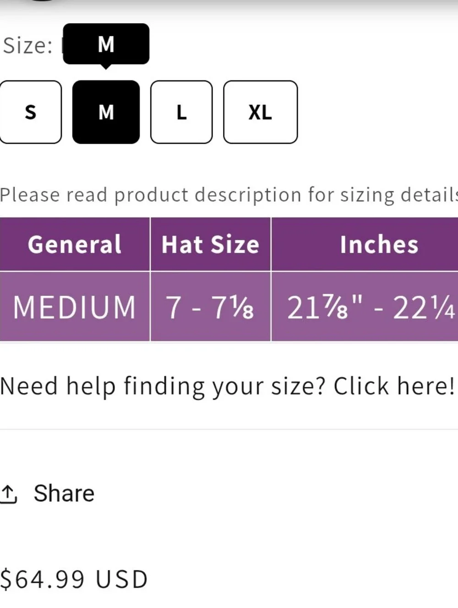Screen dimensions: 458x608
Task: Click the Share upload arrow icon
Action: click(8, 494)
